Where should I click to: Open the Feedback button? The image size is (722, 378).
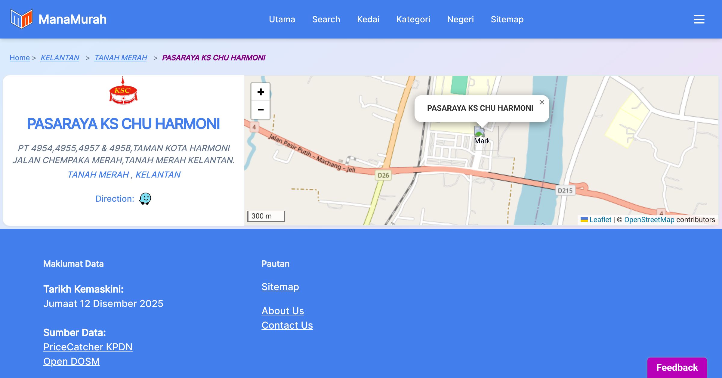coord(677,367)
